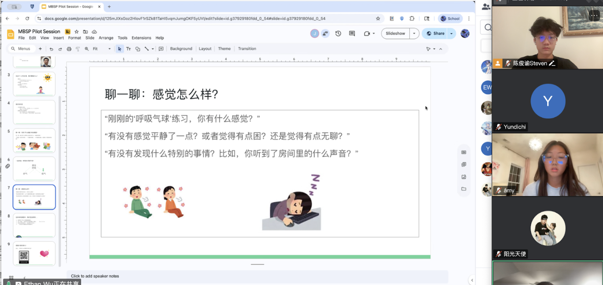Click to add speaker notes field
This screenshot has width=603, height=285.
257,276
